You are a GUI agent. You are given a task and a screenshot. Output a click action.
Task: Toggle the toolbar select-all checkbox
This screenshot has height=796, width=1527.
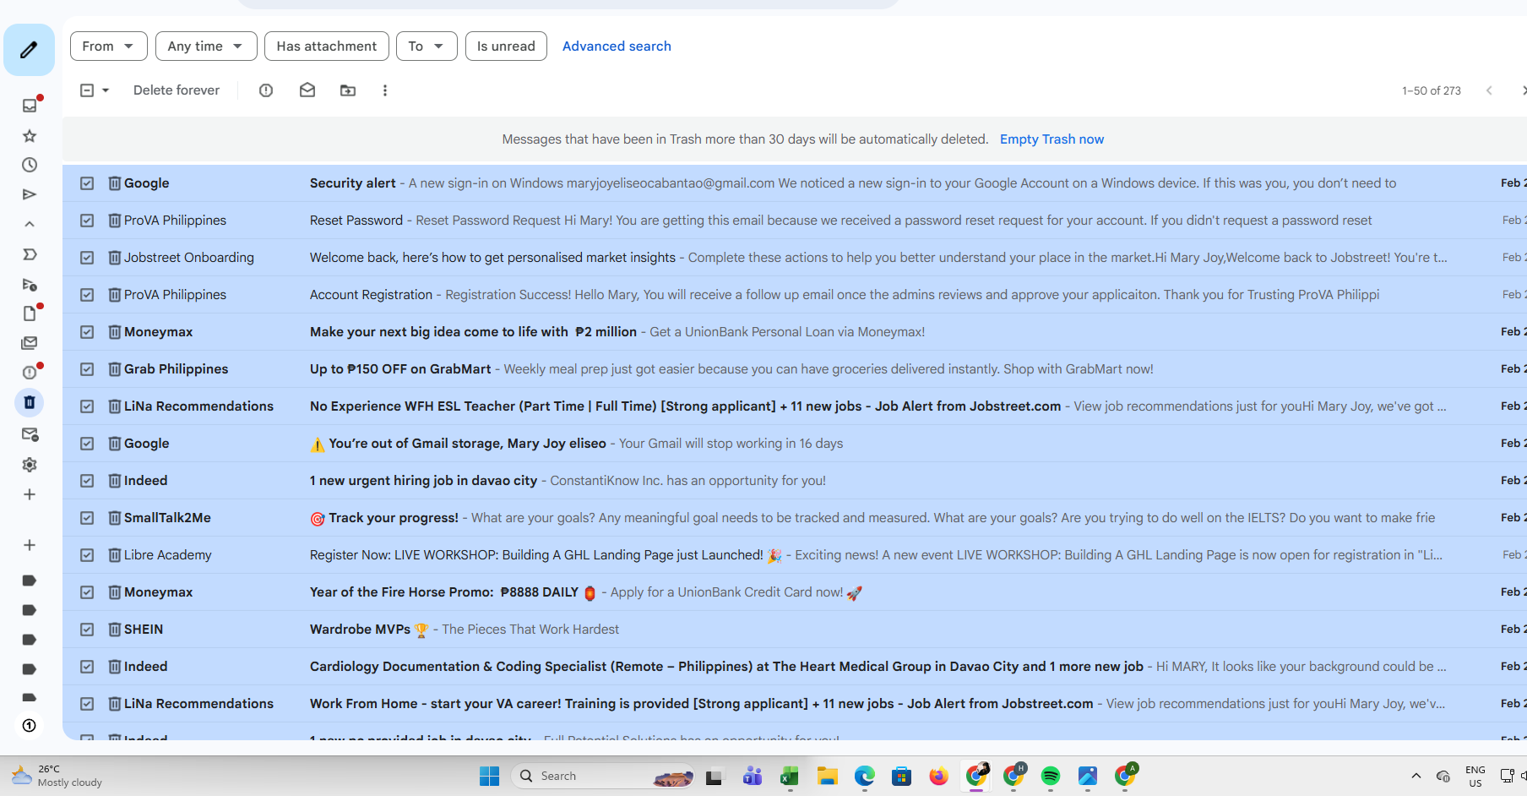coord(87,90)
